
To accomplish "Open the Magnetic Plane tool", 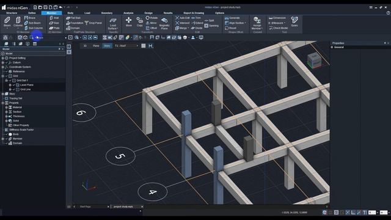I will point(164,23).
